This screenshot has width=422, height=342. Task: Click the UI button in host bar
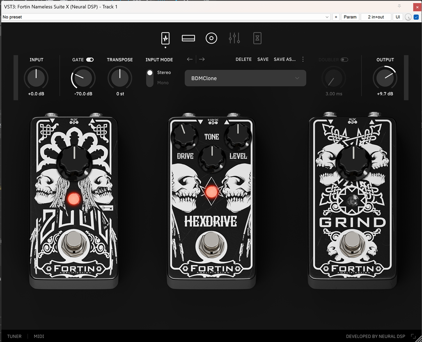[398, 17]
